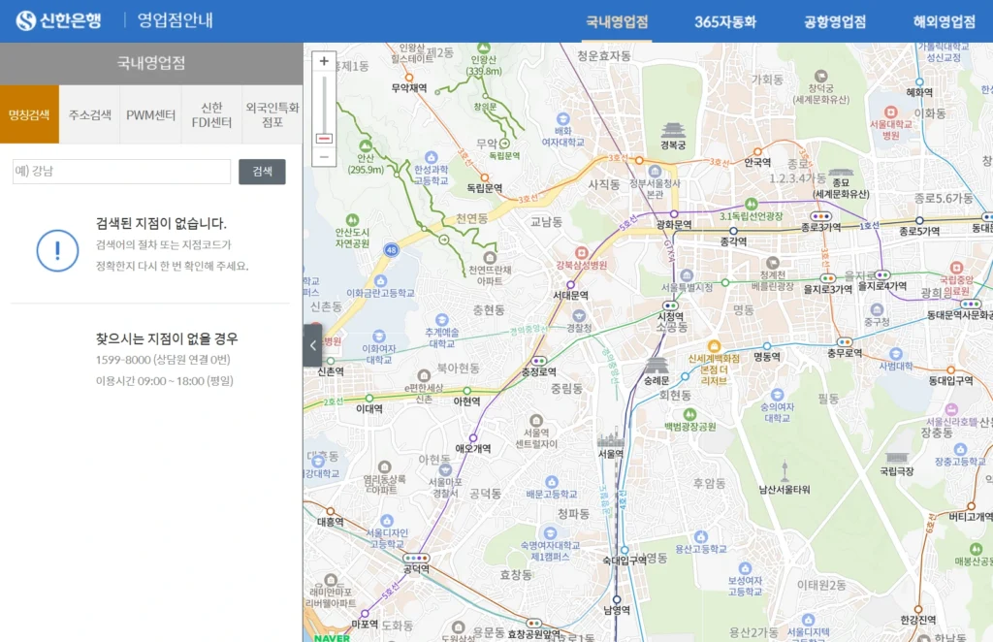The image size is (993, 642).
Task: Collapse the search sidebar with the left chevron
Action: click(312, 344)
